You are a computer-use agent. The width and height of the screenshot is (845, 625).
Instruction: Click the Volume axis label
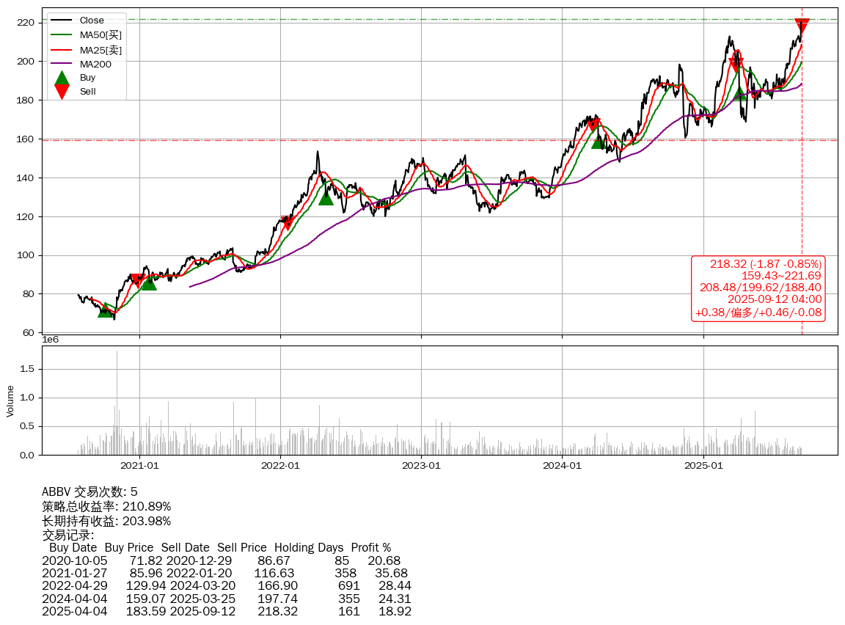point(10,401)
